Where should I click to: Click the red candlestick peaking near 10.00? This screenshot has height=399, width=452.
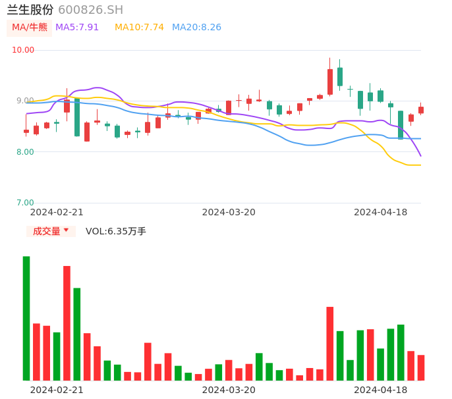click(330, 82)
